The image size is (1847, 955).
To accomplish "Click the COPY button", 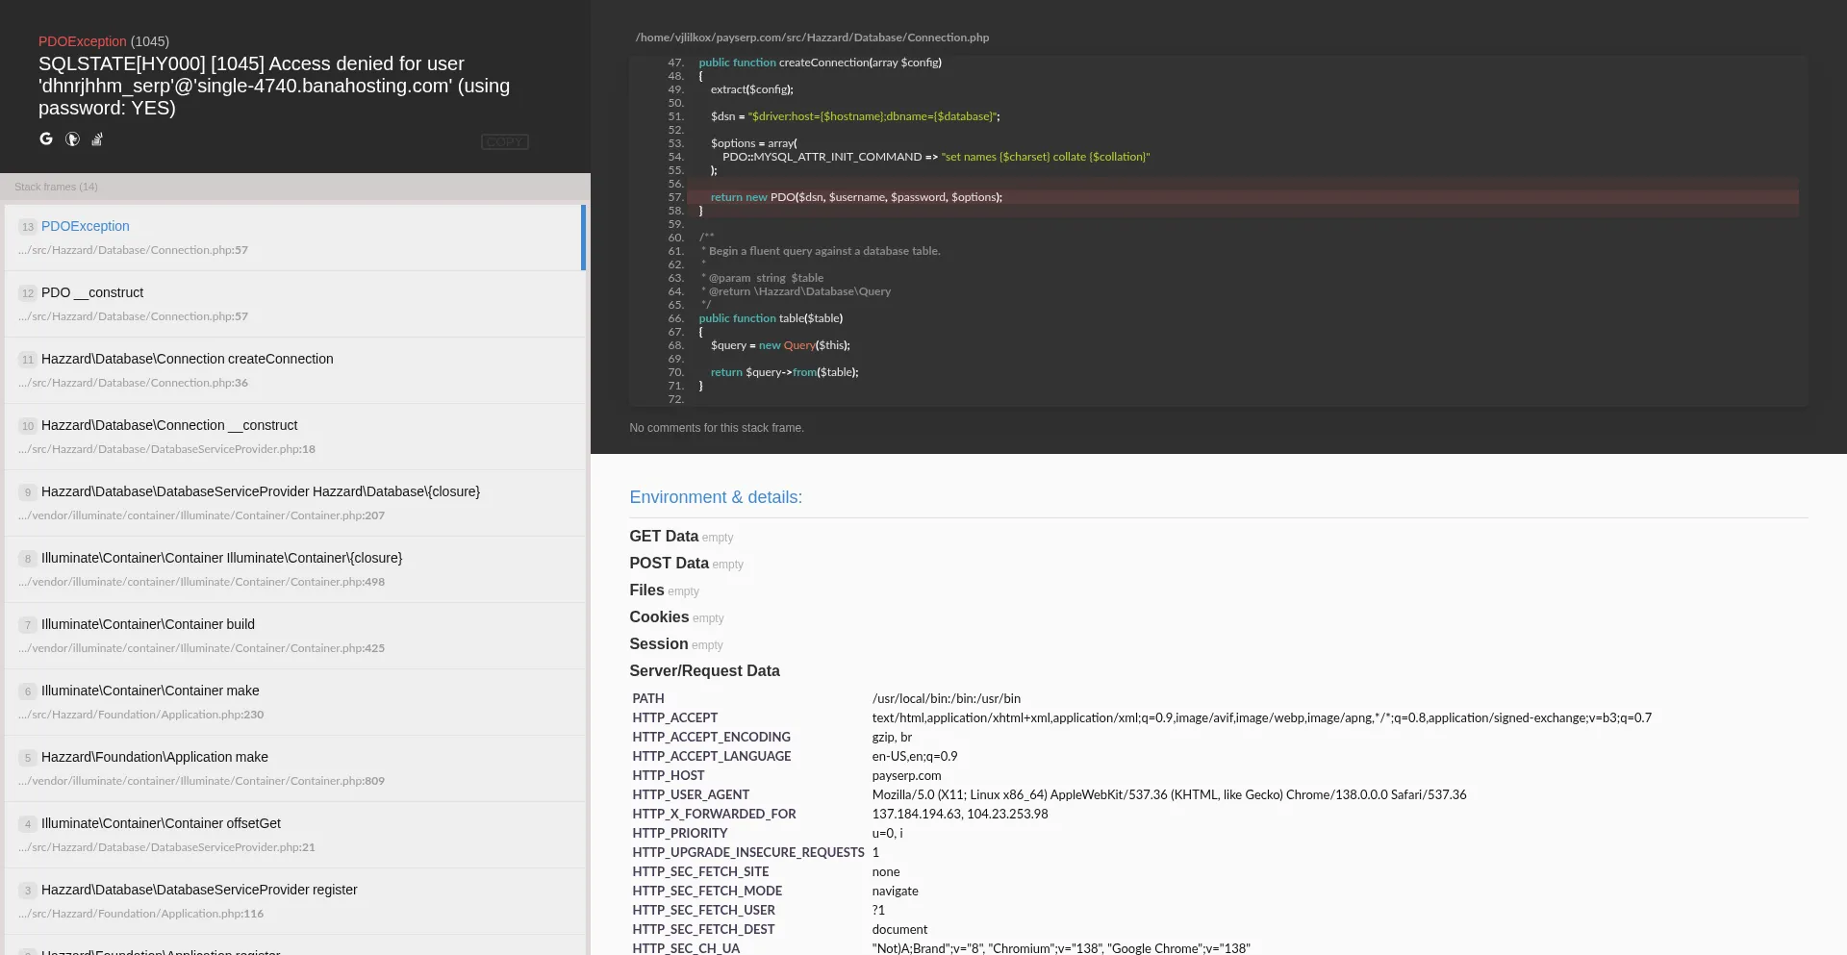I will 504,142.
